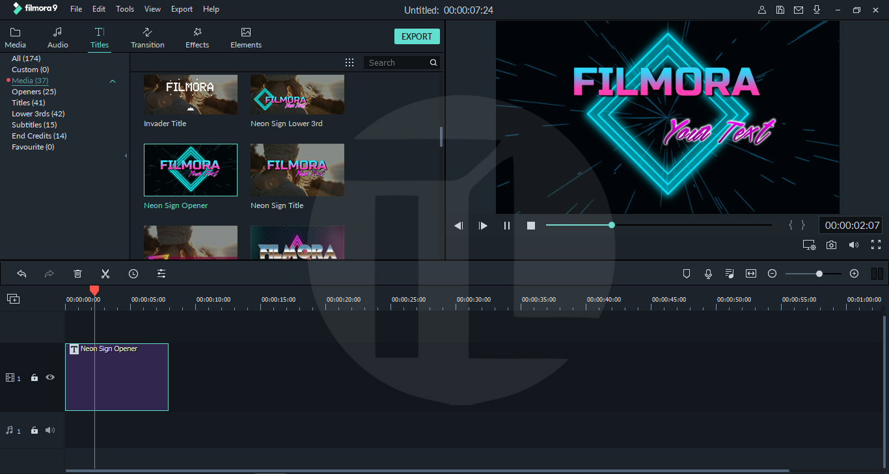Open the Edit menu
The image size is (889, 474).
(99, 9)
